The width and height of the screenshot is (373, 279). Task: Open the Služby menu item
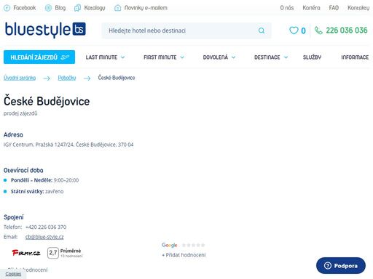pyautogui.click(x=312, y=57)
